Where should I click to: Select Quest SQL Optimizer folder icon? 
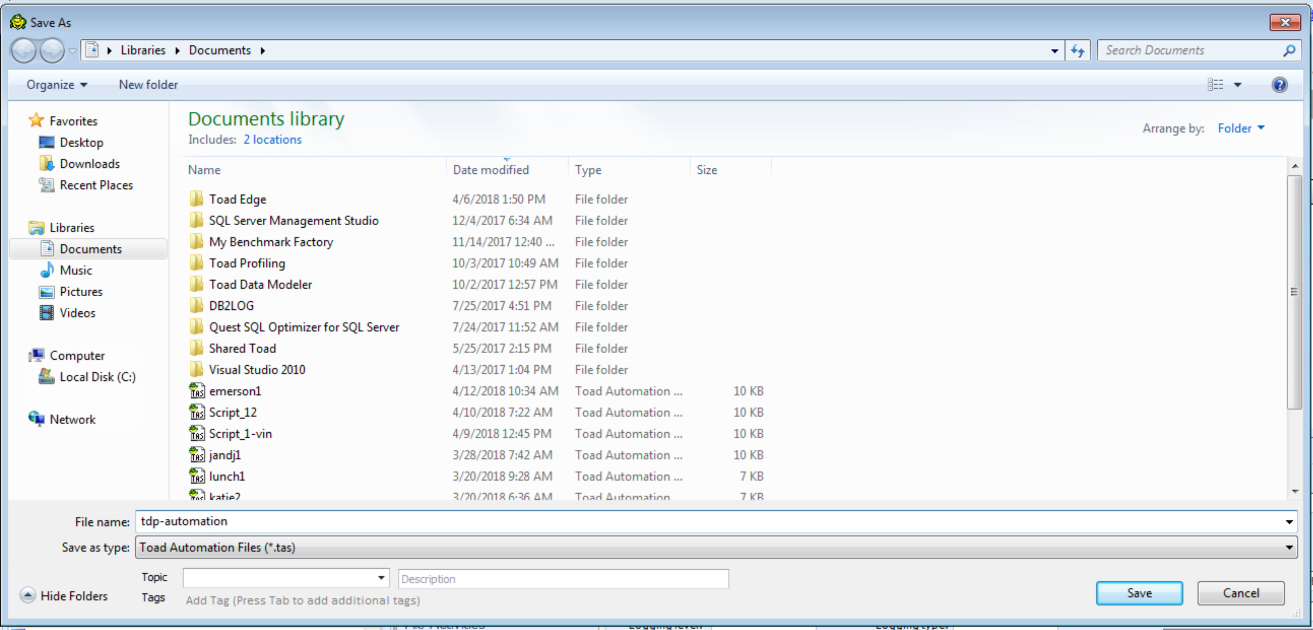click(x=197, y=328)
